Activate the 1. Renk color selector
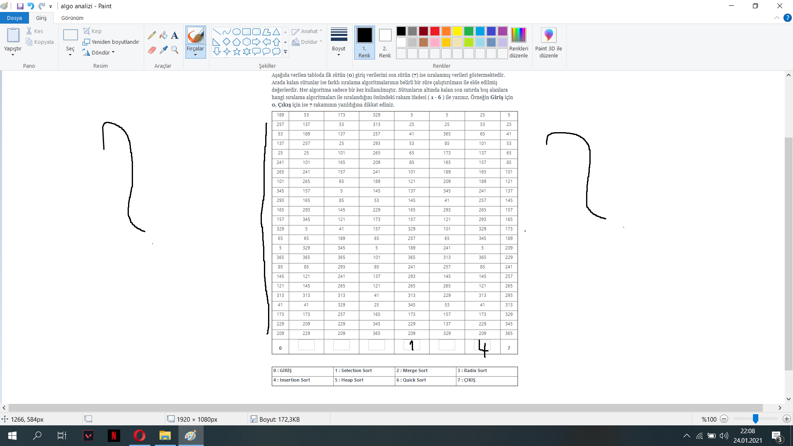This screenshot has width=793, height=446. point(364,41)
